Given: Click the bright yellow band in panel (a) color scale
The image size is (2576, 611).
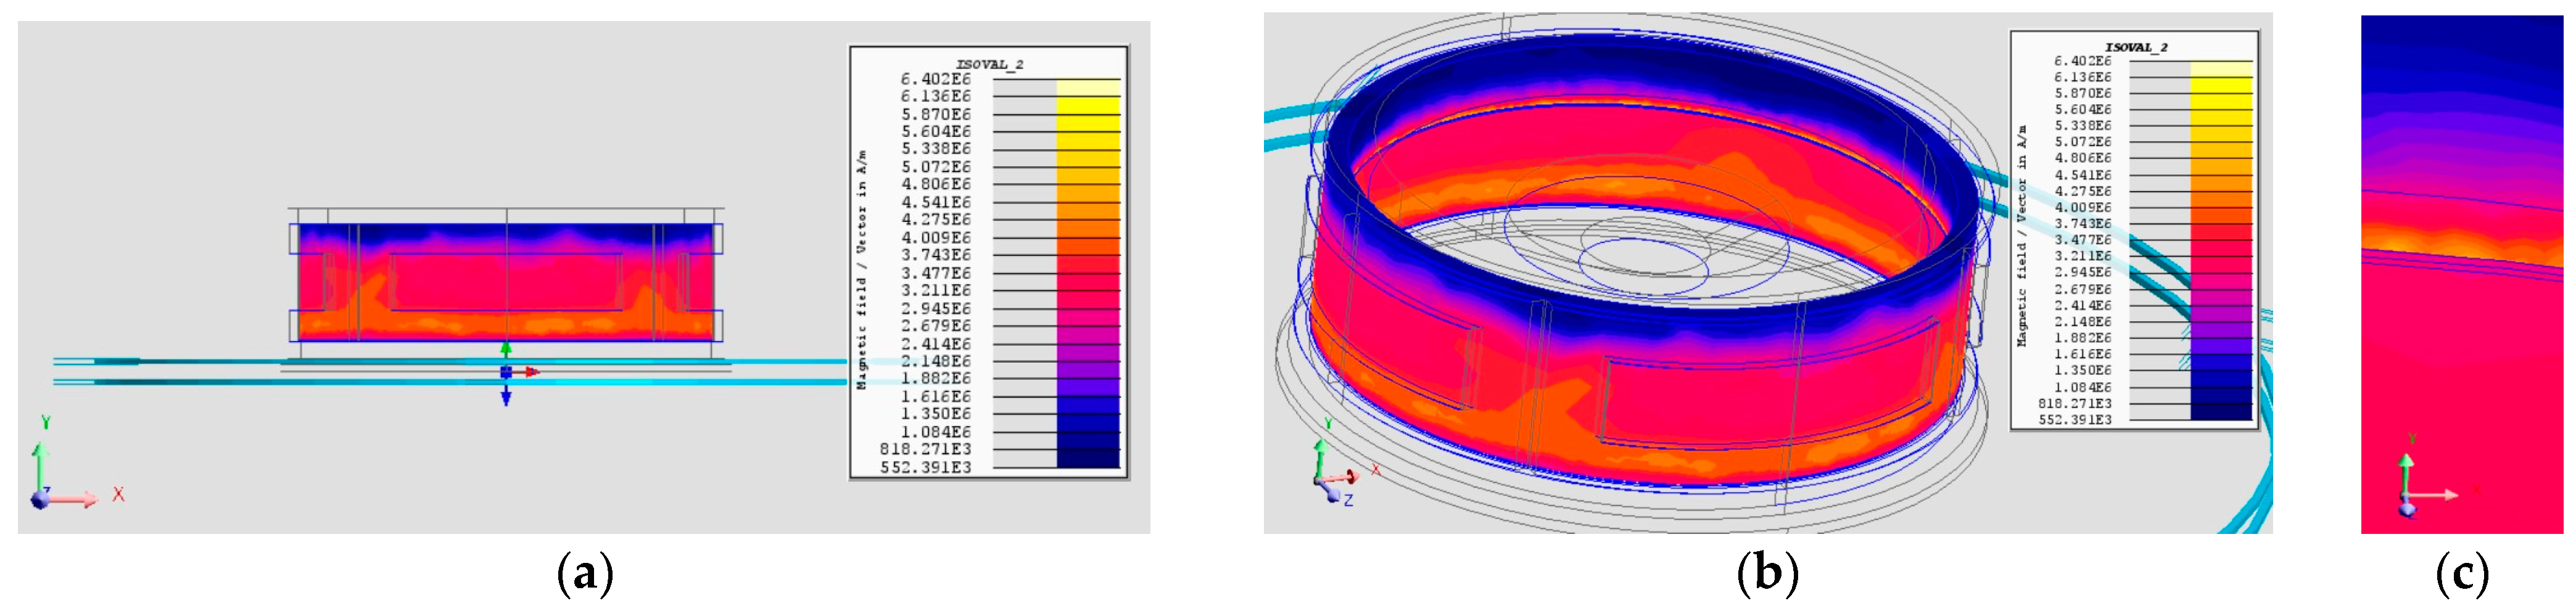Looking at the screenshot, I should [1088, 106].
